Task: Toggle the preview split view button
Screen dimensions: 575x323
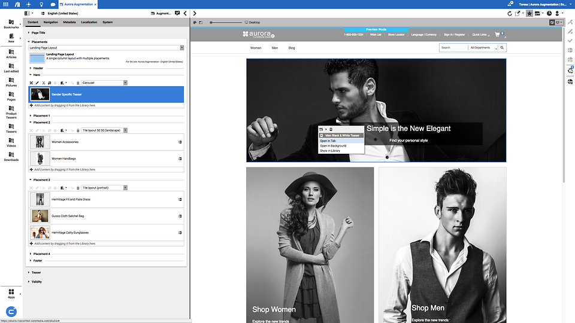Action: (x=552, y=22)
